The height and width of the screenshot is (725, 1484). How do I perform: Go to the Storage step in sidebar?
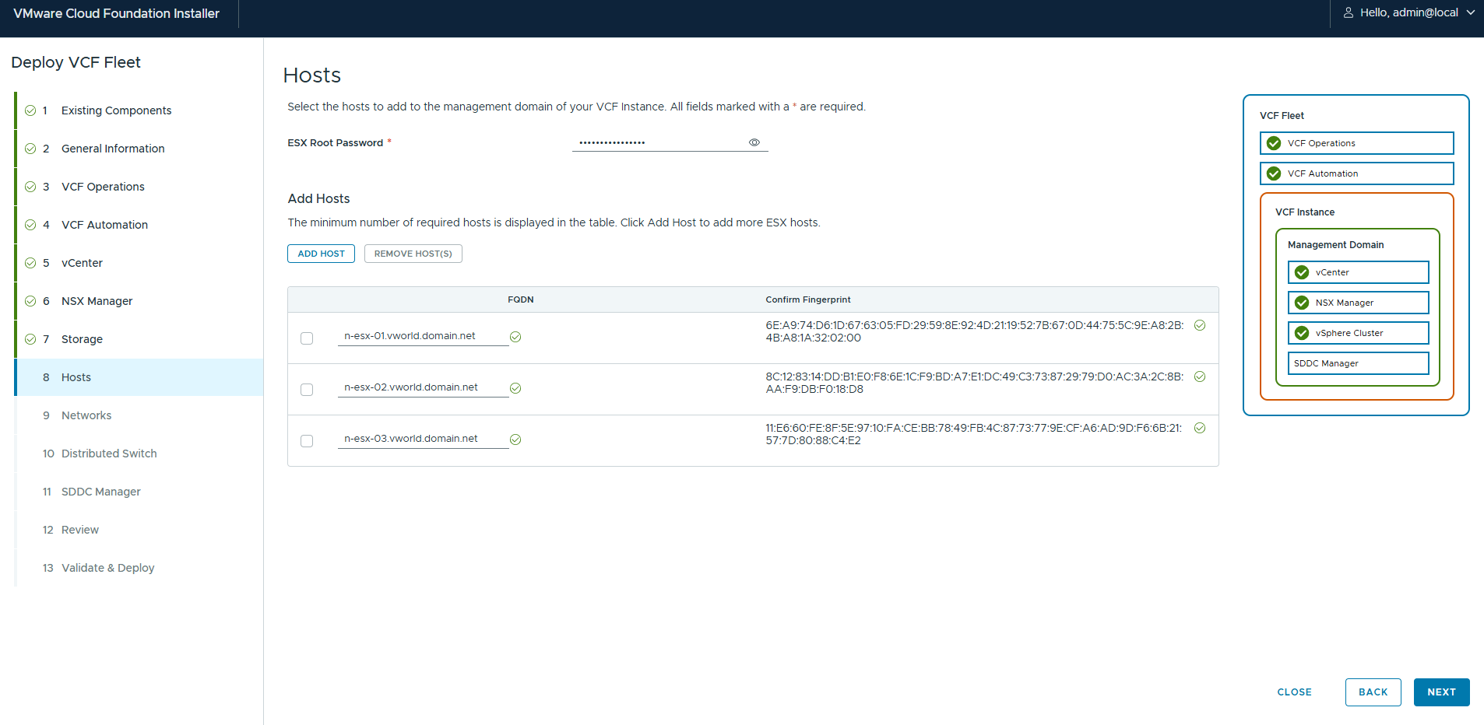82,339
